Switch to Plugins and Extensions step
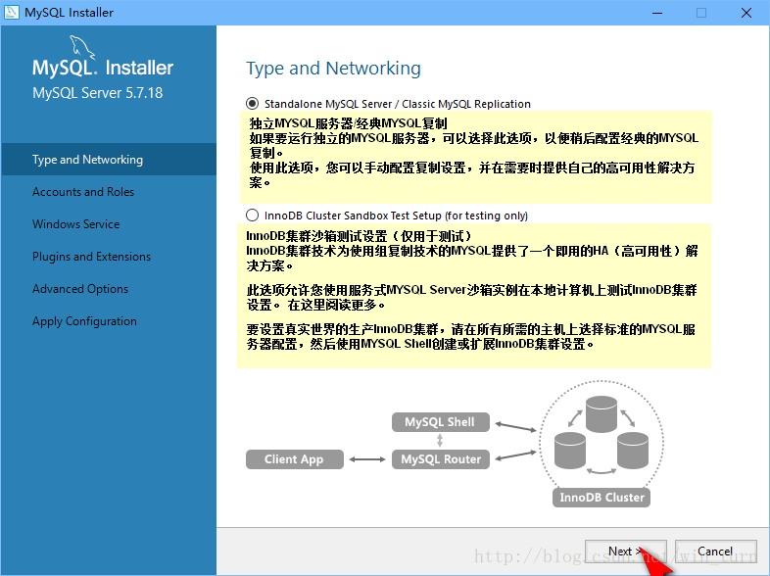770x576 pixels. pyautogui.click(x=91, y=257)
